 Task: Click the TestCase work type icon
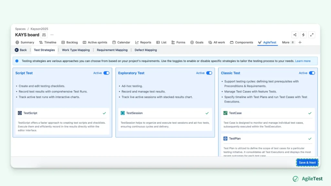[x=225, y=113]
